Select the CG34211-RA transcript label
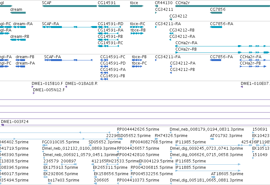Image resolution: width=270 pixels, height=185 pixels. 168,24
